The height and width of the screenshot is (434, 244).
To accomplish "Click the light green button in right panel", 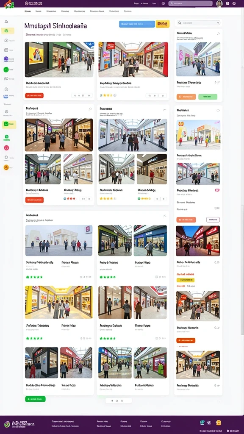I will coord(208,97).
